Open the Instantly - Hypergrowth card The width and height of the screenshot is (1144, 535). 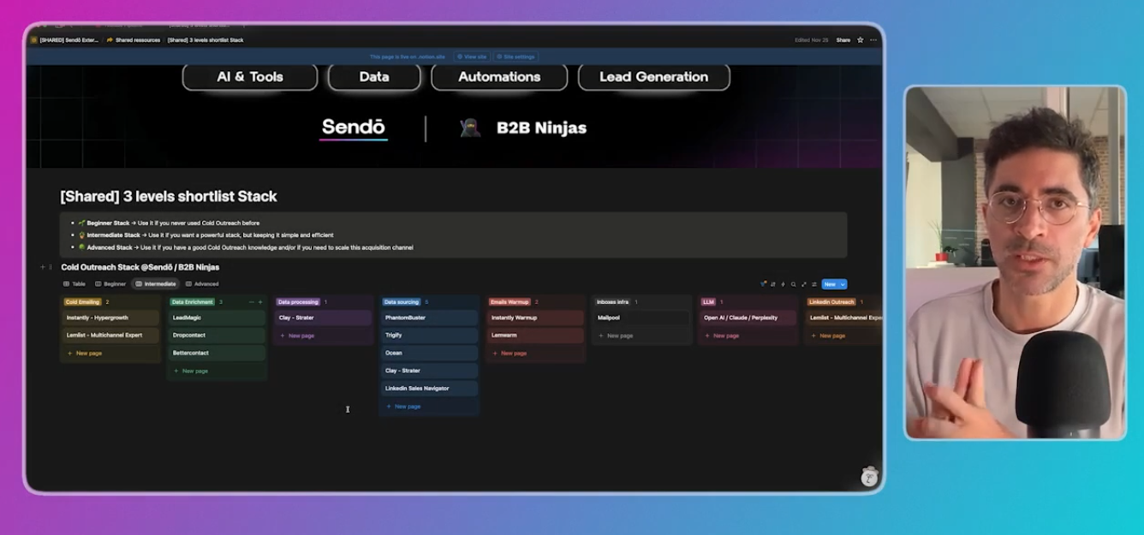110,318
